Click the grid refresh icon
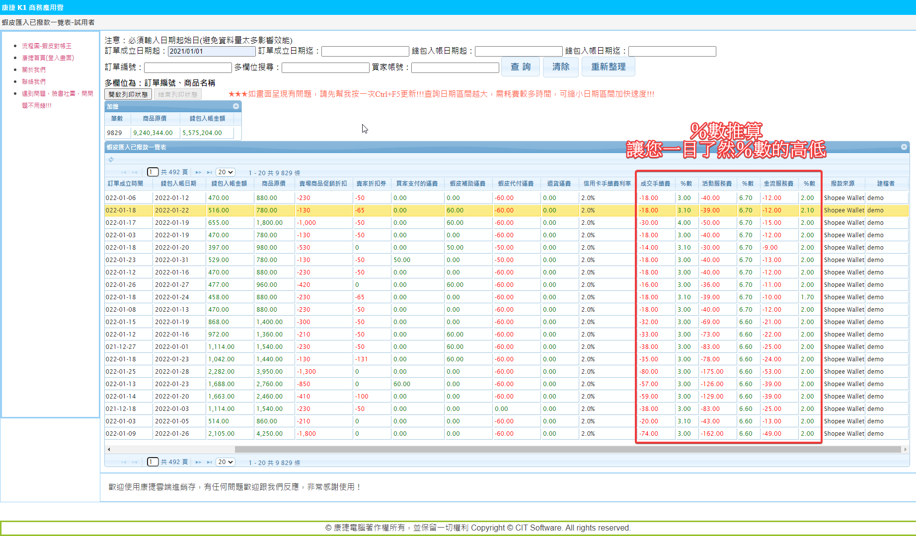The height and width of the screenshot is (536, 916). 111,159
